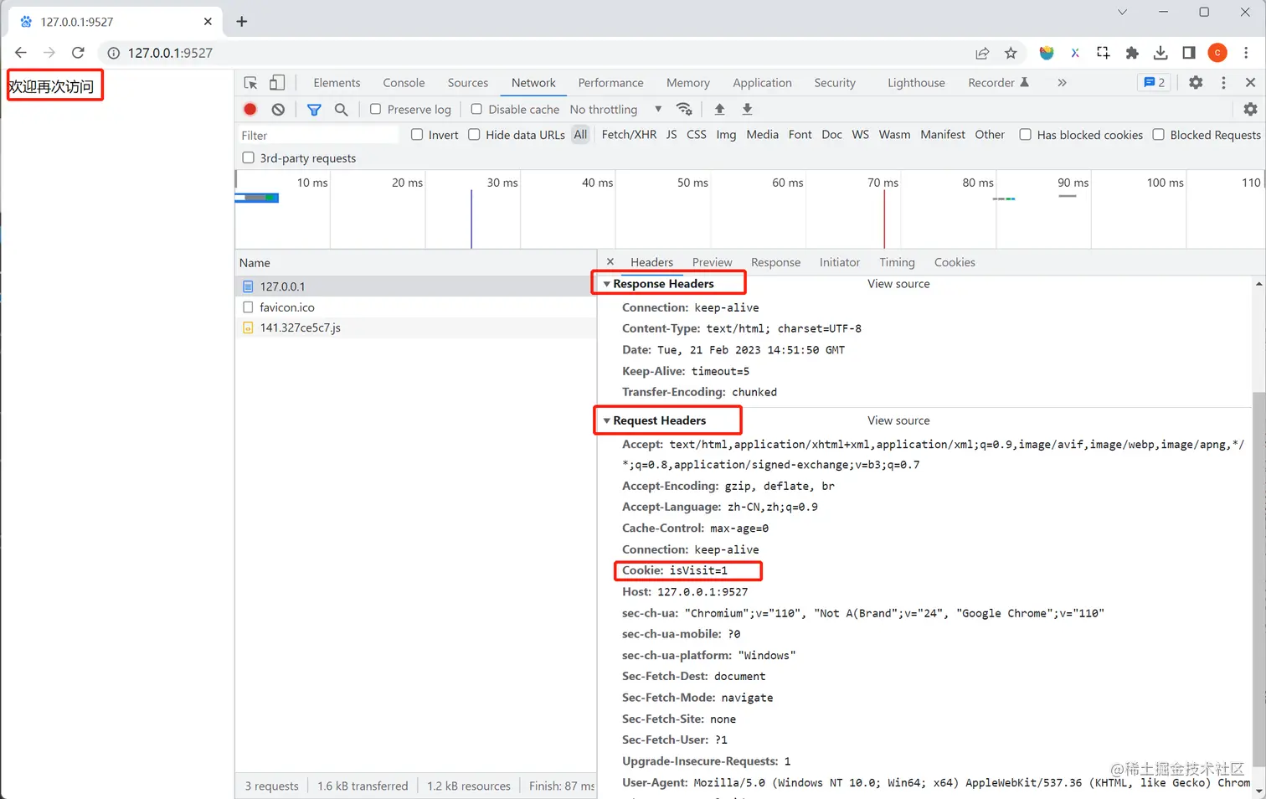The height and width of the screenshot is (799, 1266).
Task: Check Hide data URLs checkbox
Action: click(474, 135)
